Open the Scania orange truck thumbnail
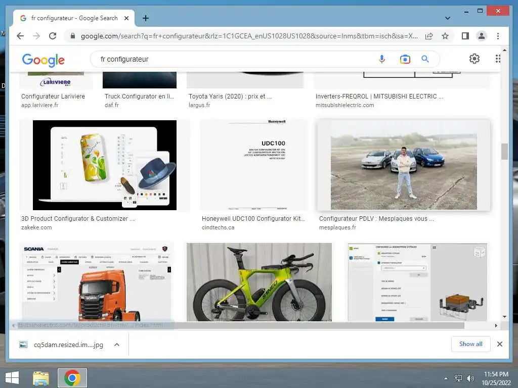This screenshot has height=388, width=518. (97, 282)
